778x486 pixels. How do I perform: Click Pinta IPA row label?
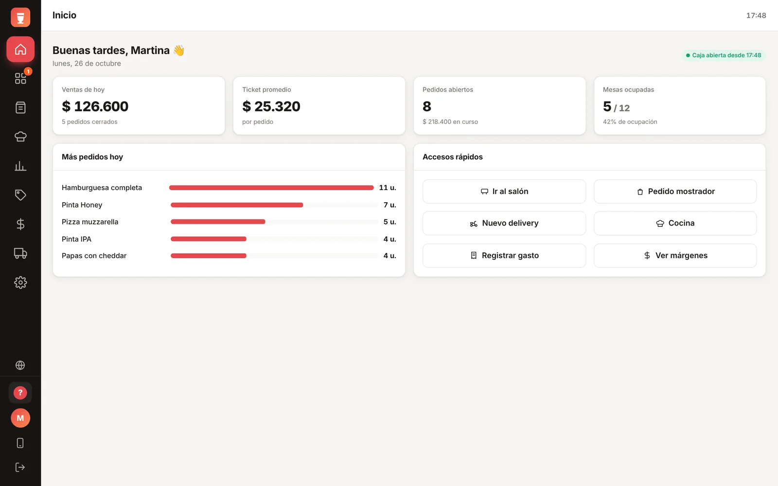[x=76, y=239]
